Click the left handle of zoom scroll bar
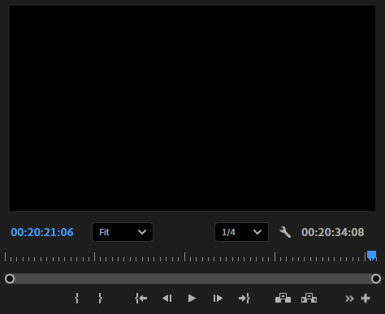 tap(10, 278)
